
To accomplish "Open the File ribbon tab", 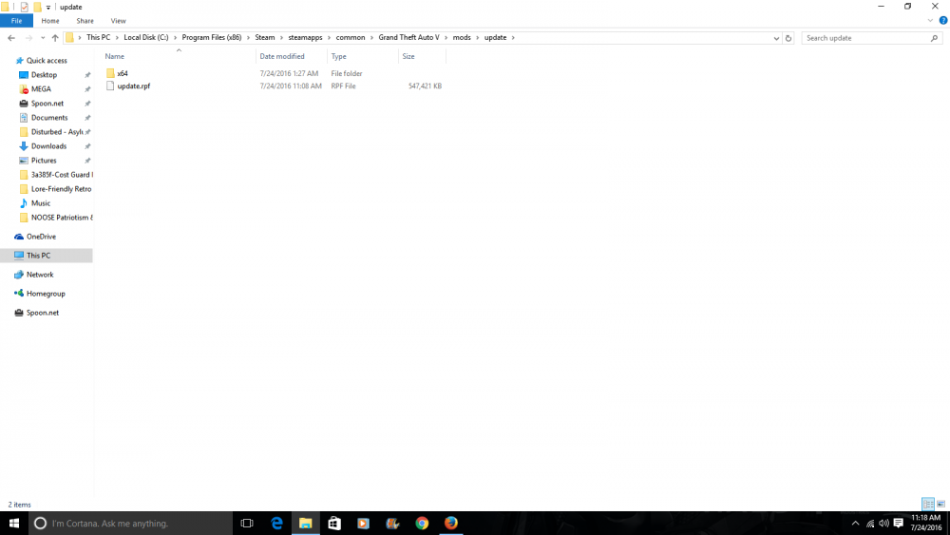I will 16,21.
